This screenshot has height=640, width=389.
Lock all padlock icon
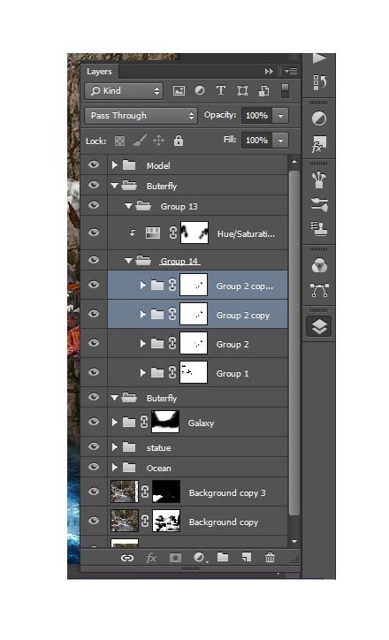click(179, 141)
